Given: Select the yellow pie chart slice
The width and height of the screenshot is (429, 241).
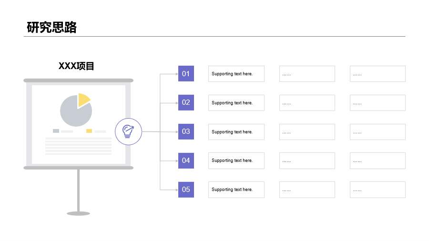Looking at the screenshot, I should (x=83, y=99).
